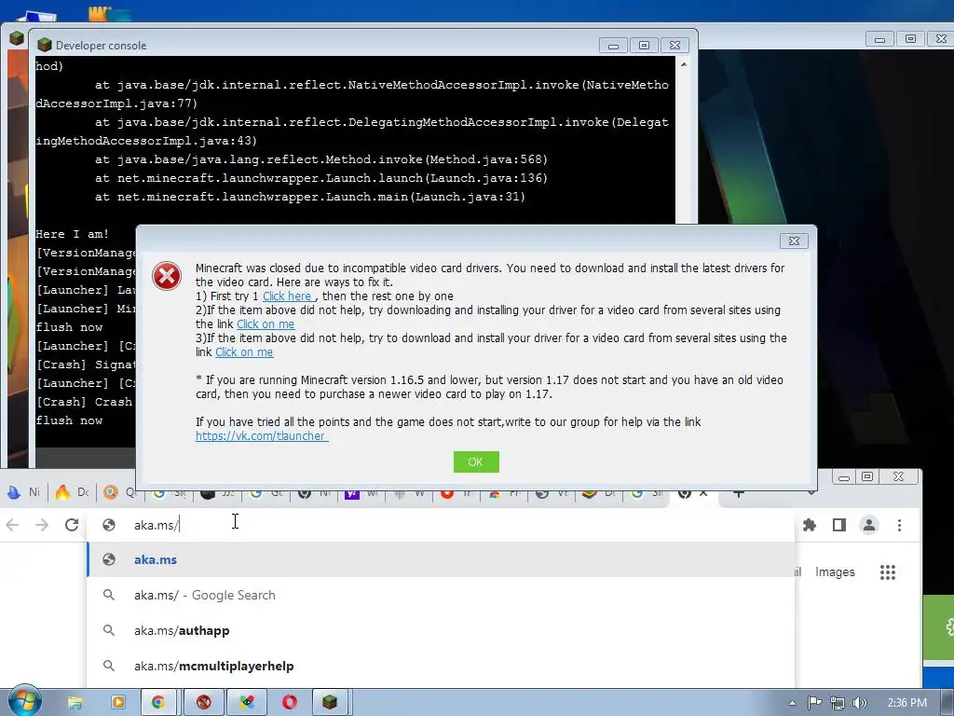This screenshot has width=954, height=716.
Task: Close the active Chrome tab
Action: point(703,492)
